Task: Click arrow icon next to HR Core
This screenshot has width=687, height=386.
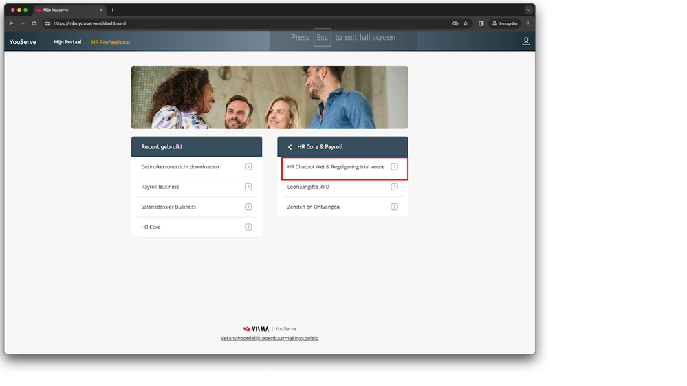Action: pyautogui.click(x=248, y=227)
